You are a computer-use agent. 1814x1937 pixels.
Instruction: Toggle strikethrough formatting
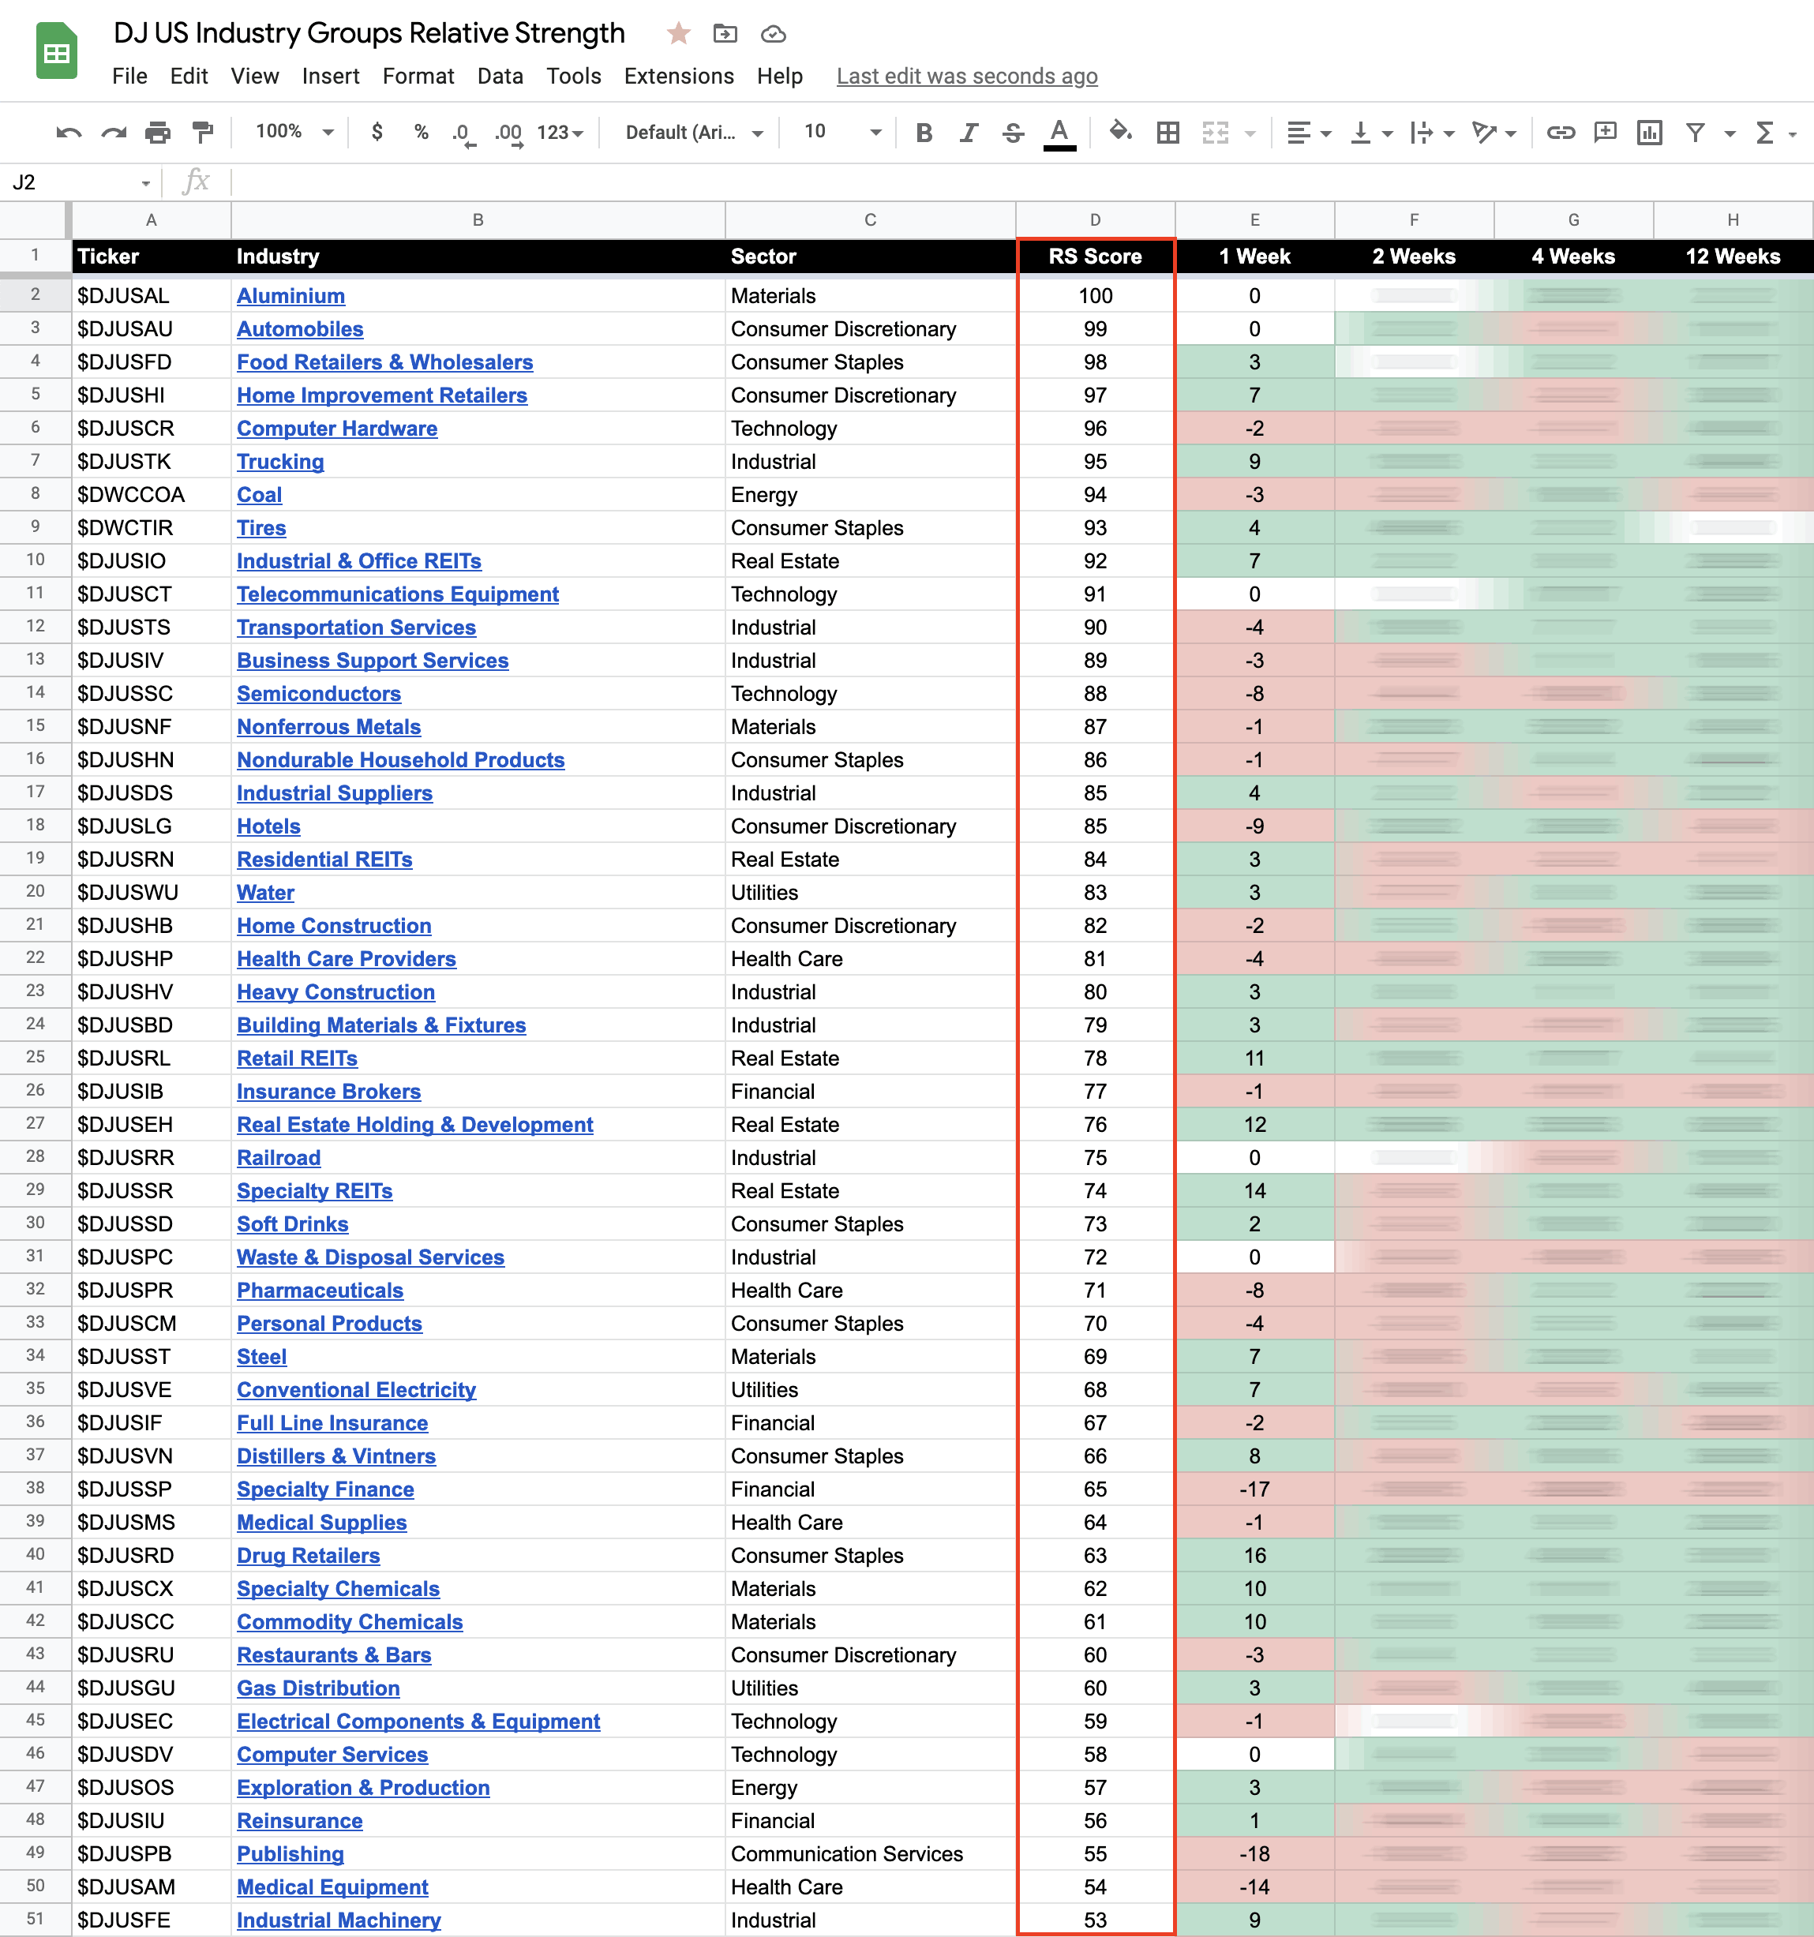tap(1014, 133)
